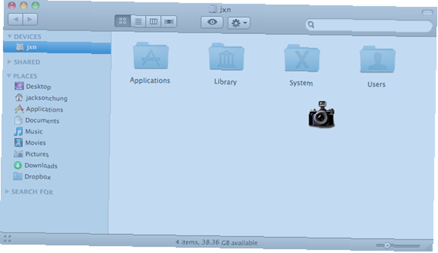This screenshot has width=438, height=253.
Task: Click the yellow minimize window button
Action: click(24, 5)
